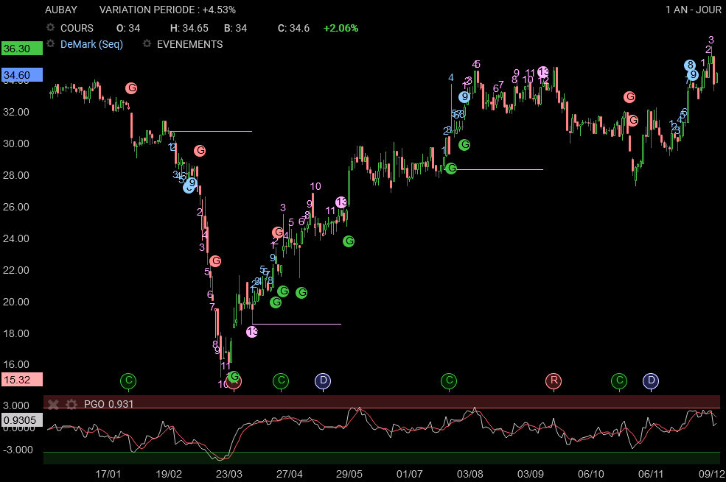Open the PGO indicator settings gear
The image size is (726, 482).
(x=71, y=404)
